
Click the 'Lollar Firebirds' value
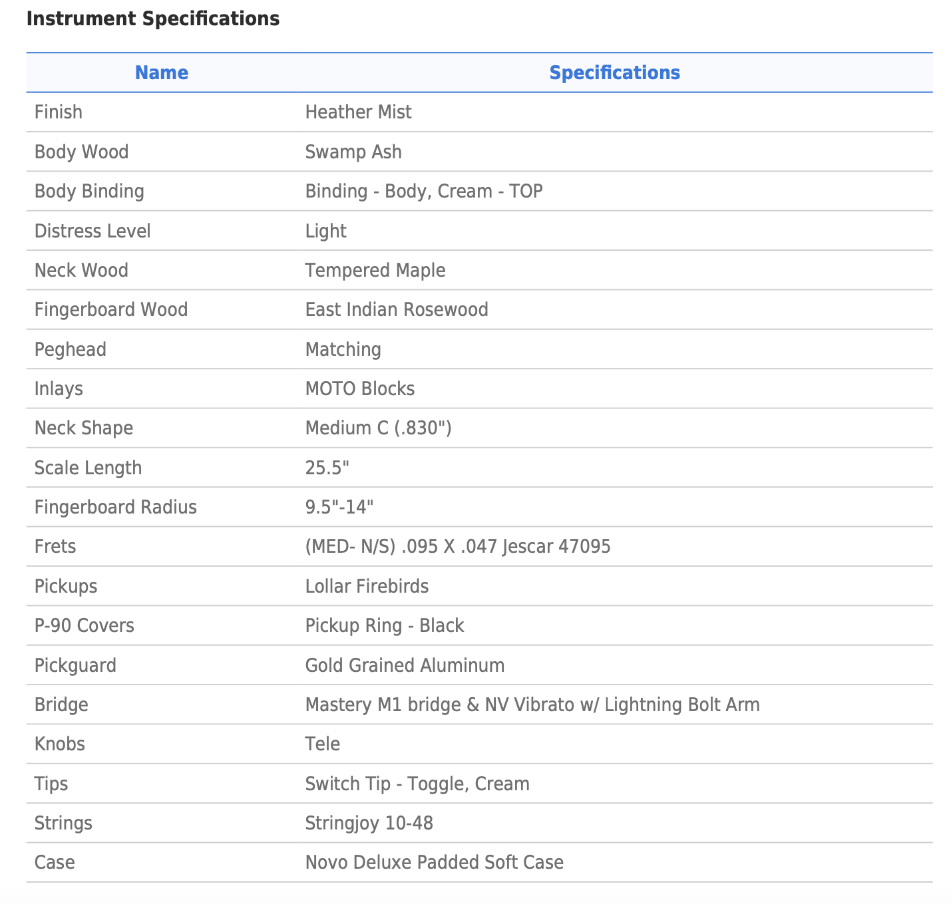(367, 586)
